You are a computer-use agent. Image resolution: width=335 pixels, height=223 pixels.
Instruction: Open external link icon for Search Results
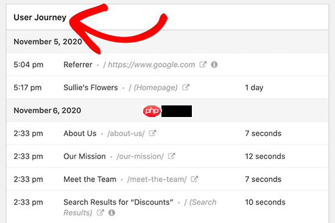pyautogui.click(x=100, y=213)
